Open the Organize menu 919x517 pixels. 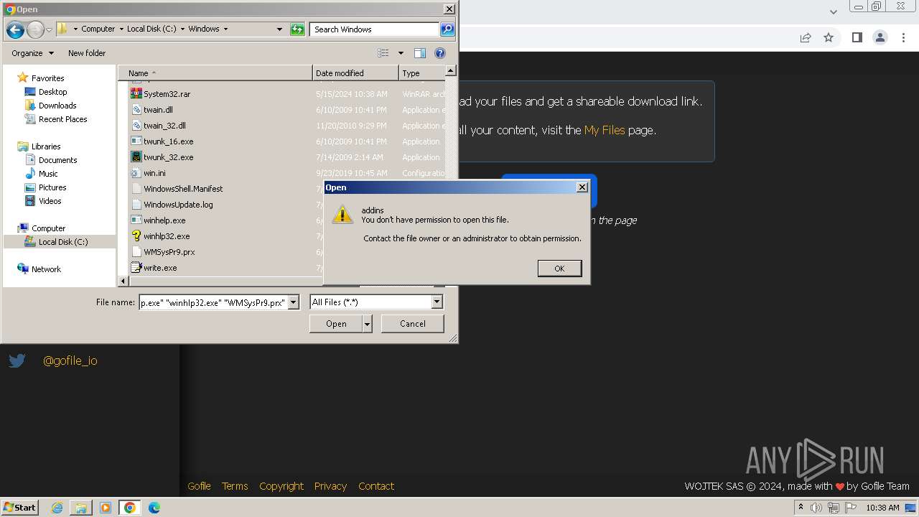(x=32, y=53)
